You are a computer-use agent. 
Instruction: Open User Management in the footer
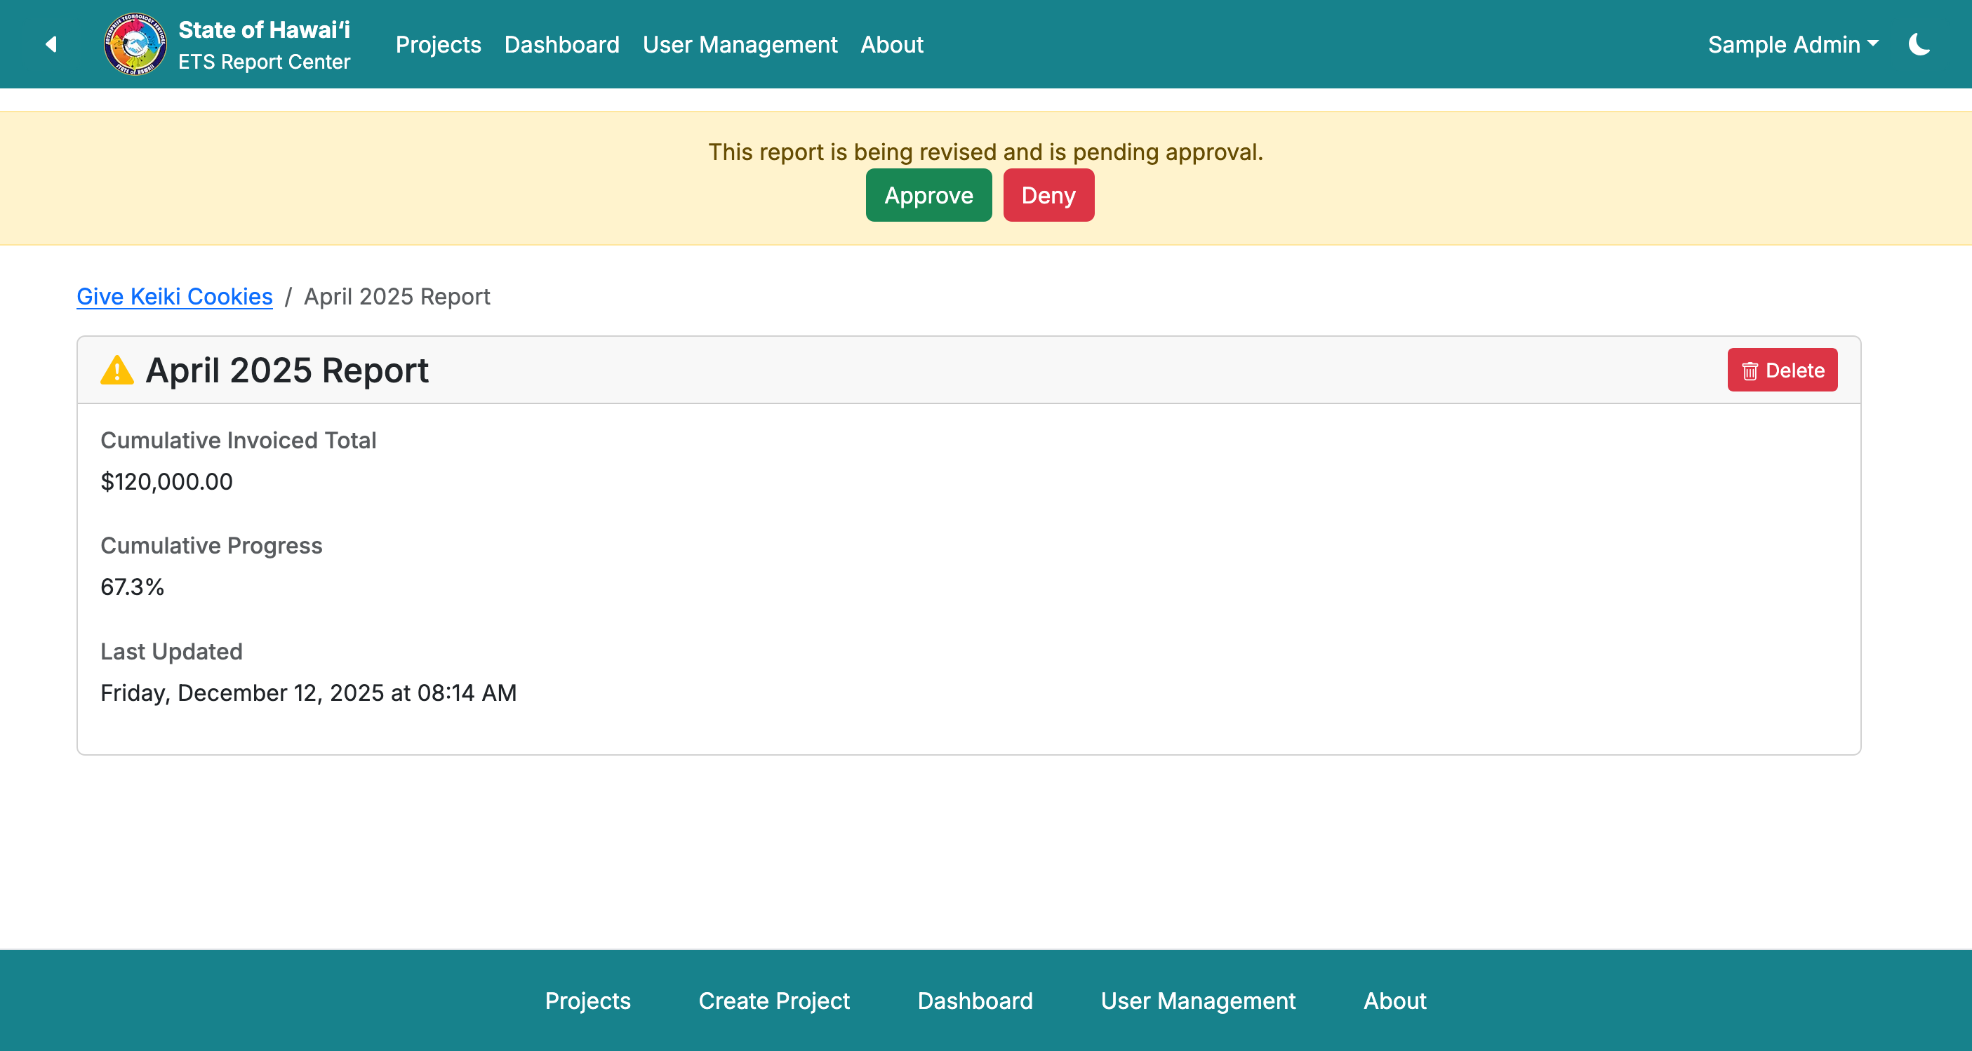(1197, 1000)
